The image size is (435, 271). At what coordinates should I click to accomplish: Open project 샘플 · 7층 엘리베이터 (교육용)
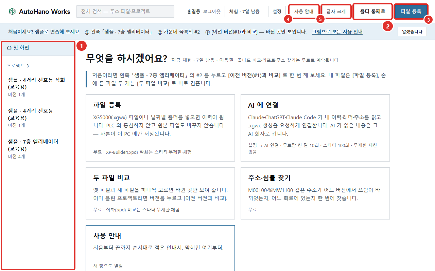coord(38,149)
